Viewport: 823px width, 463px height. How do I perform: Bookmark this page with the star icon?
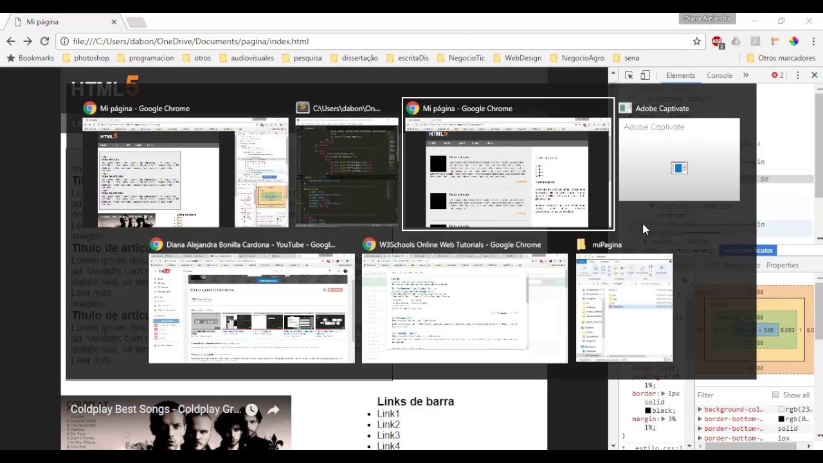[696, 41]
